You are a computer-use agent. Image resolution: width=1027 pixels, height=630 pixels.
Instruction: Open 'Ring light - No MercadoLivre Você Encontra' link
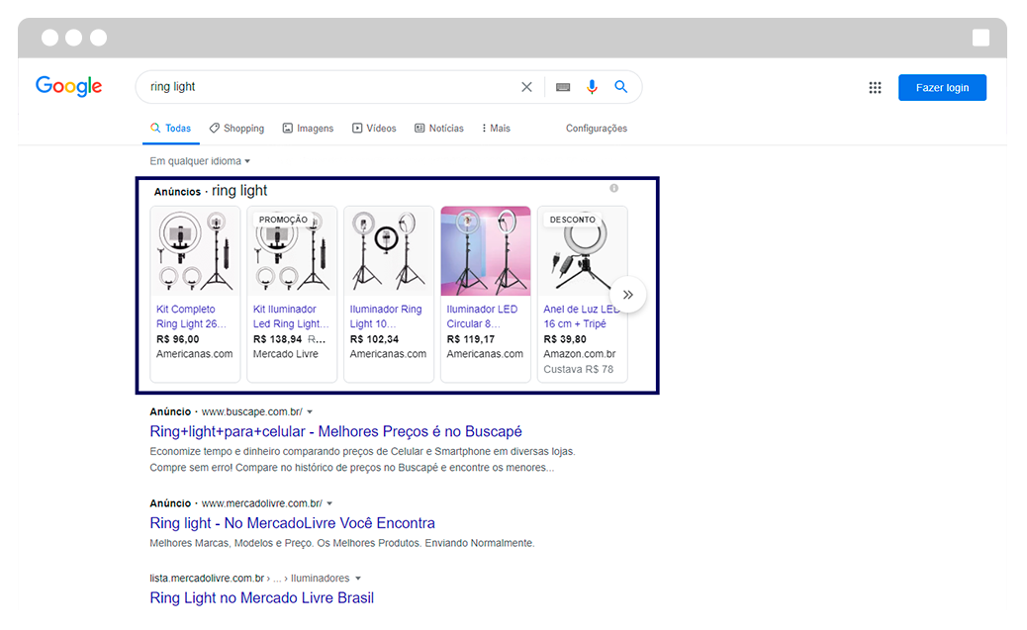292,523
